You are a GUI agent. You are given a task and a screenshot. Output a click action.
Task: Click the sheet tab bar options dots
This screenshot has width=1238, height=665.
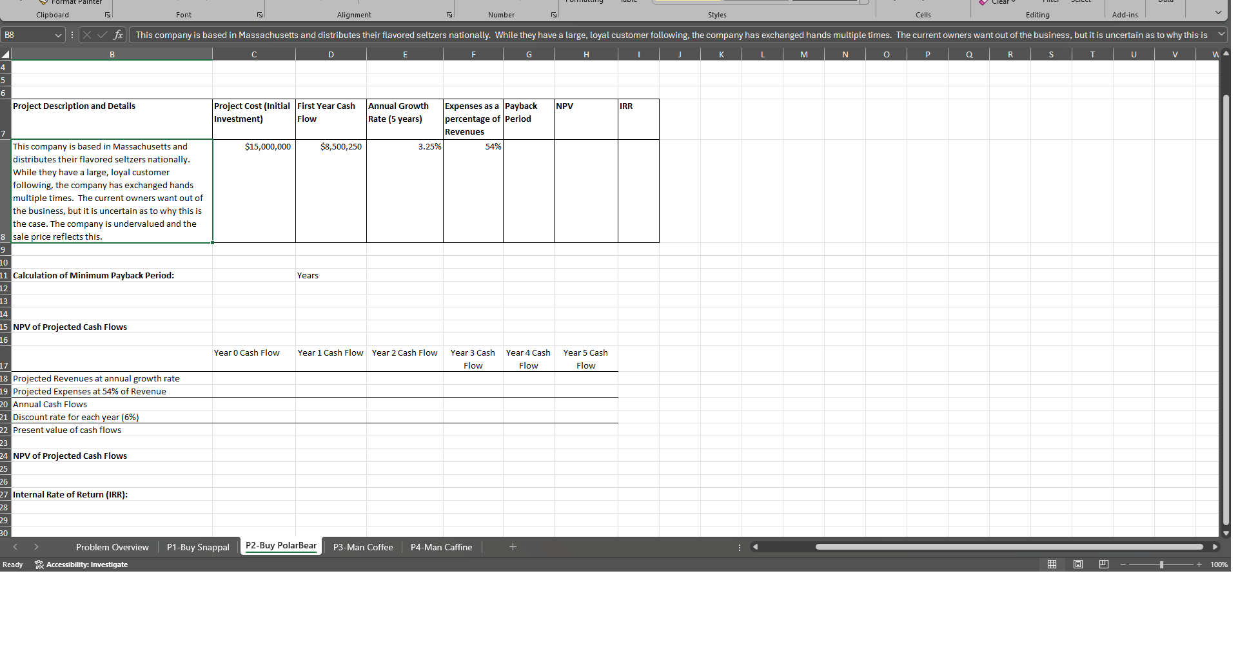[740, 547]
